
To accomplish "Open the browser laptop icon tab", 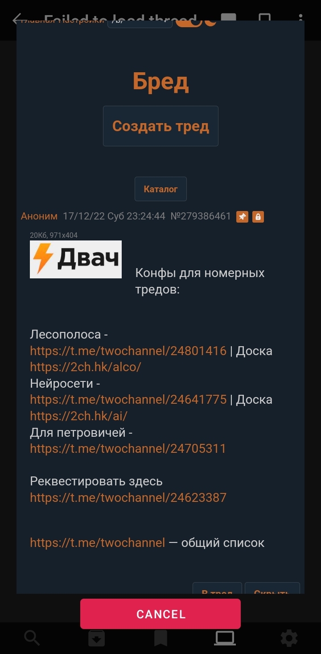I will (x=225, y=638).
